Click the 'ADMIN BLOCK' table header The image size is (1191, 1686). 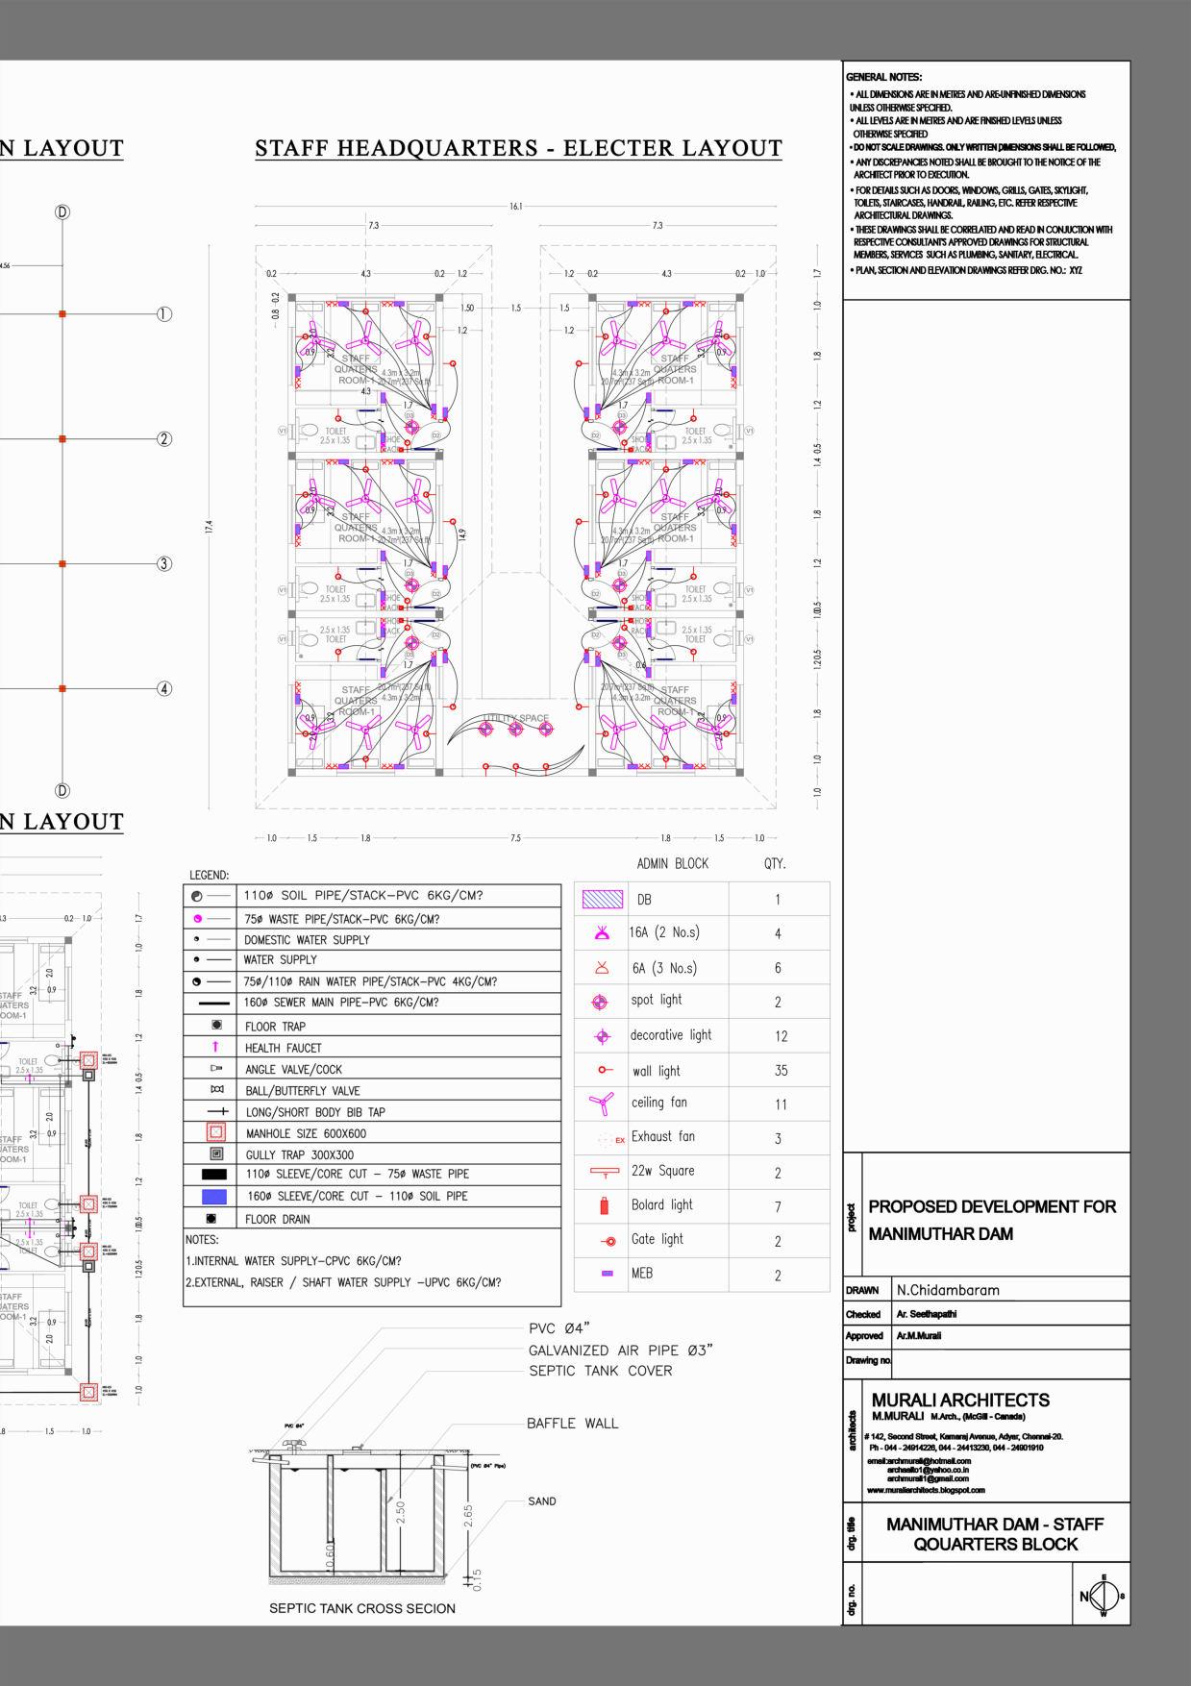click(673, 863)
